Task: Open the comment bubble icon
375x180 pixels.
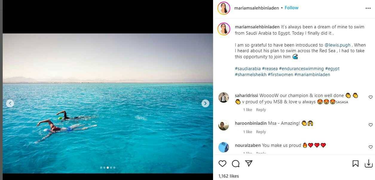Action: (x=236, y=163)
